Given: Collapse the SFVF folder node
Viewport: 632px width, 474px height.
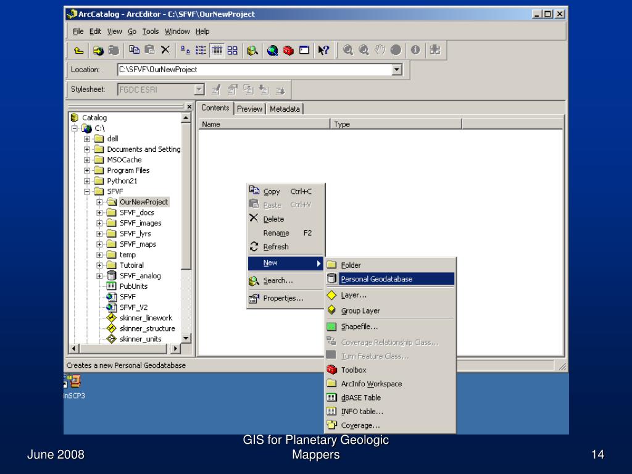Looking at the screenshot, I should pos(87,191).
